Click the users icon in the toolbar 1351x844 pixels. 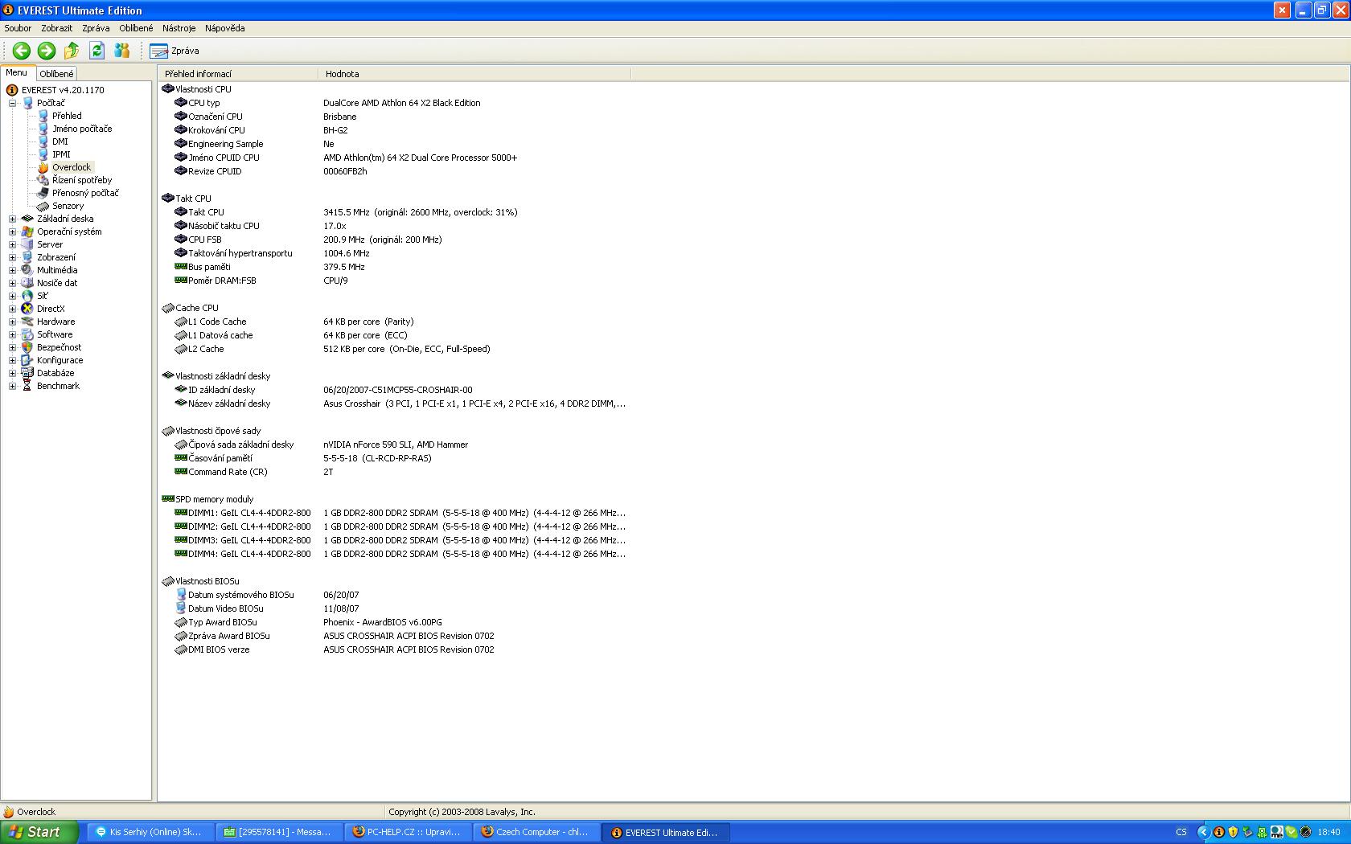click(121, 51)
